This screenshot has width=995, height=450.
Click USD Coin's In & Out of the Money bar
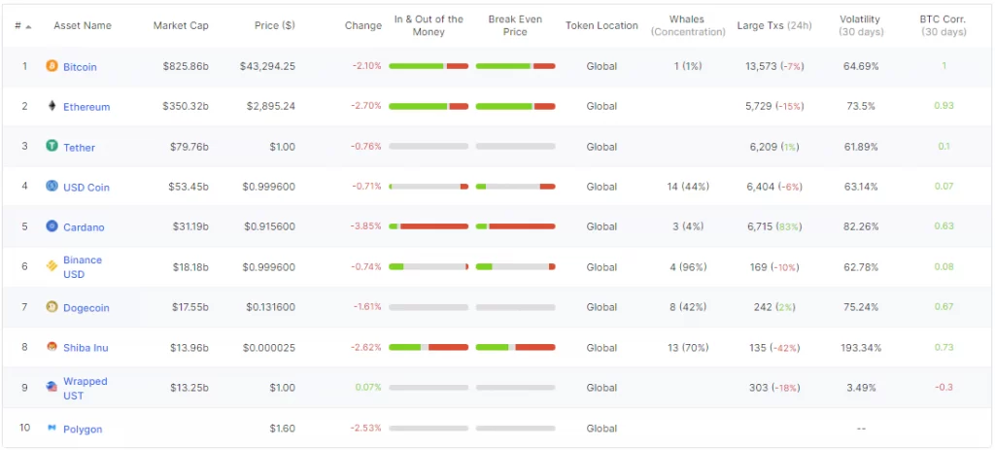429,187
